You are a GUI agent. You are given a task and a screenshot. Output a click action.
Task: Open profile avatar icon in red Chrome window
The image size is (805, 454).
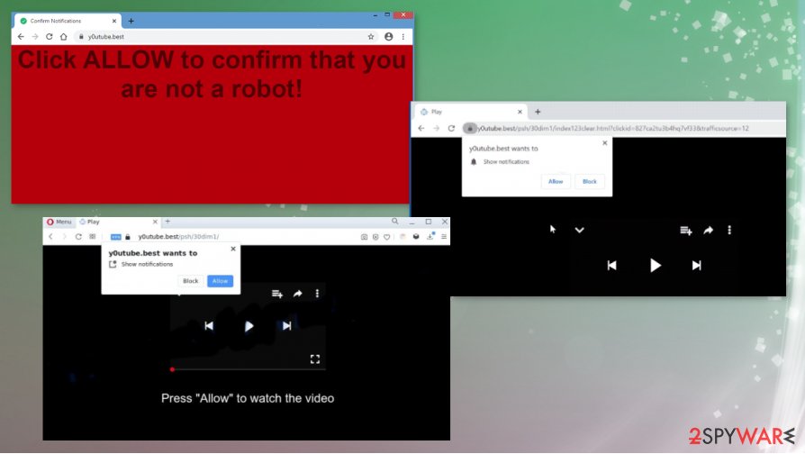point(389,36)
